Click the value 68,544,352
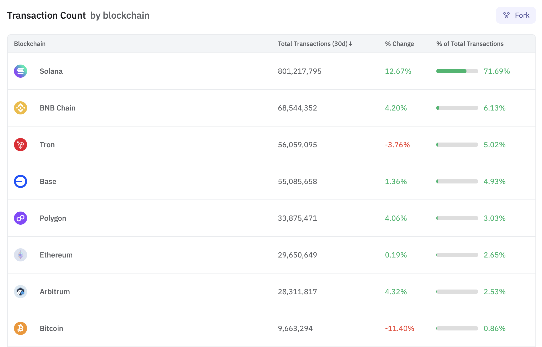The height and width of the screenshot is (347, 542). pos(298,108)
